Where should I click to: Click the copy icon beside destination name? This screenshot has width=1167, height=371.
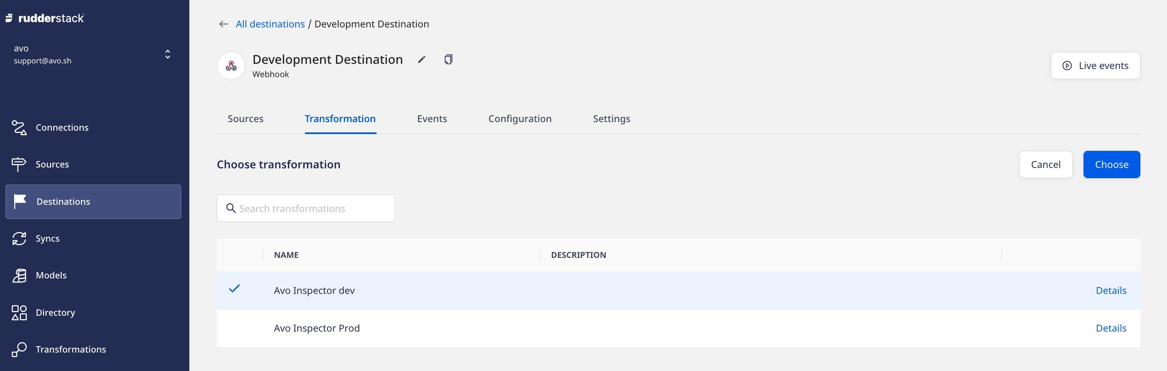(x=448, y=60)
